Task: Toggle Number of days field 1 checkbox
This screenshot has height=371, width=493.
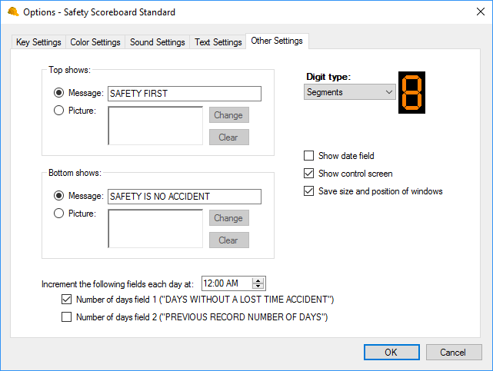Action: click(x=66, y=300)
